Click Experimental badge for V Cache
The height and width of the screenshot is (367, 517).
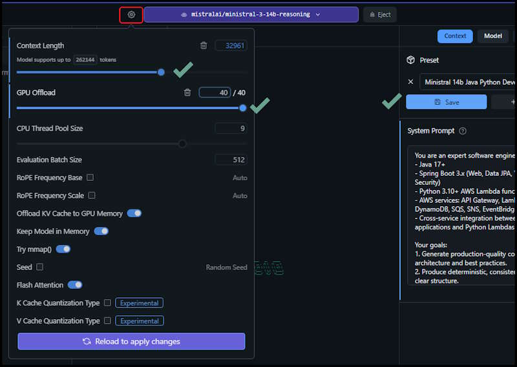[x=140, y=321]
